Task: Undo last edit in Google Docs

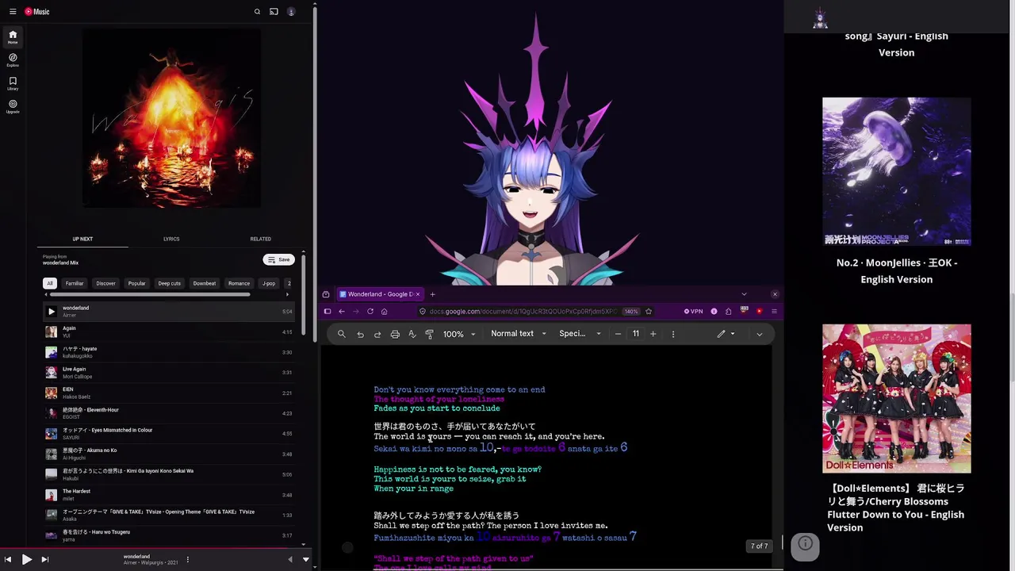Action: 360,334
